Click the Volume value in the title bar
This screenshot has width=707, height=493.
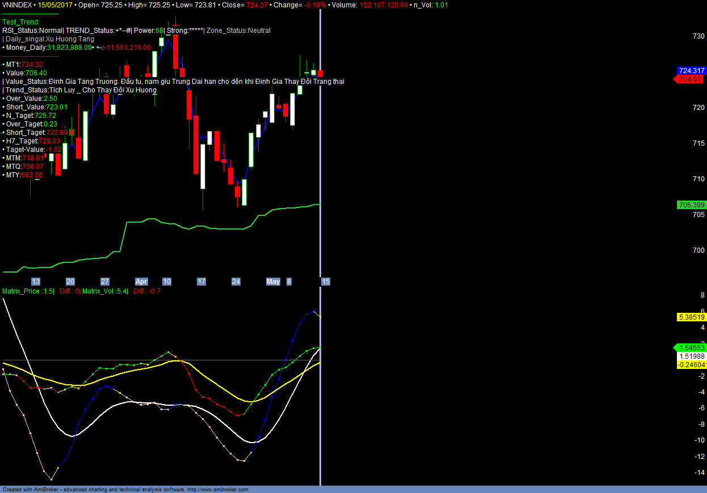click(383, 5)
